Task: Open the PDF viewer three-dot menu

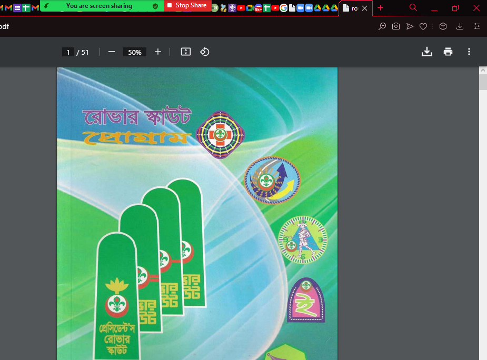Action: click(469, 52)
